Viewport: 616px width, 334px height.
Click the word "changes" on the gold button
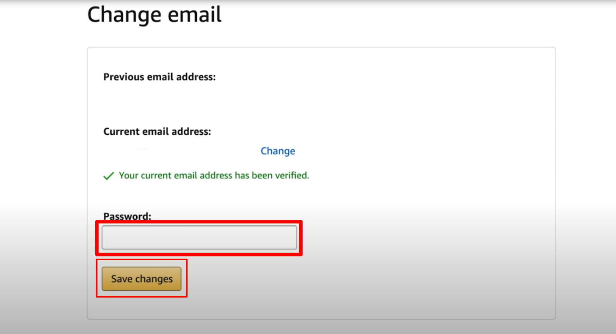pyautogui.click(x=154, y=279)
